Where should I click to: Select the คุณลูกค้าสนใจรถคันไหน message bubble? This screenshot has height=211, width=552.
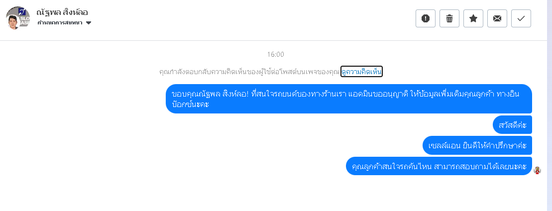(x=439, y=166)
